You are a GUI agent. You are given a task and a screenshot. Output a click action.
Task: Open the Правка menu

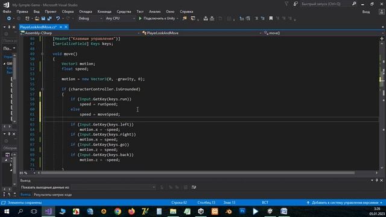(x=22, y=11)
